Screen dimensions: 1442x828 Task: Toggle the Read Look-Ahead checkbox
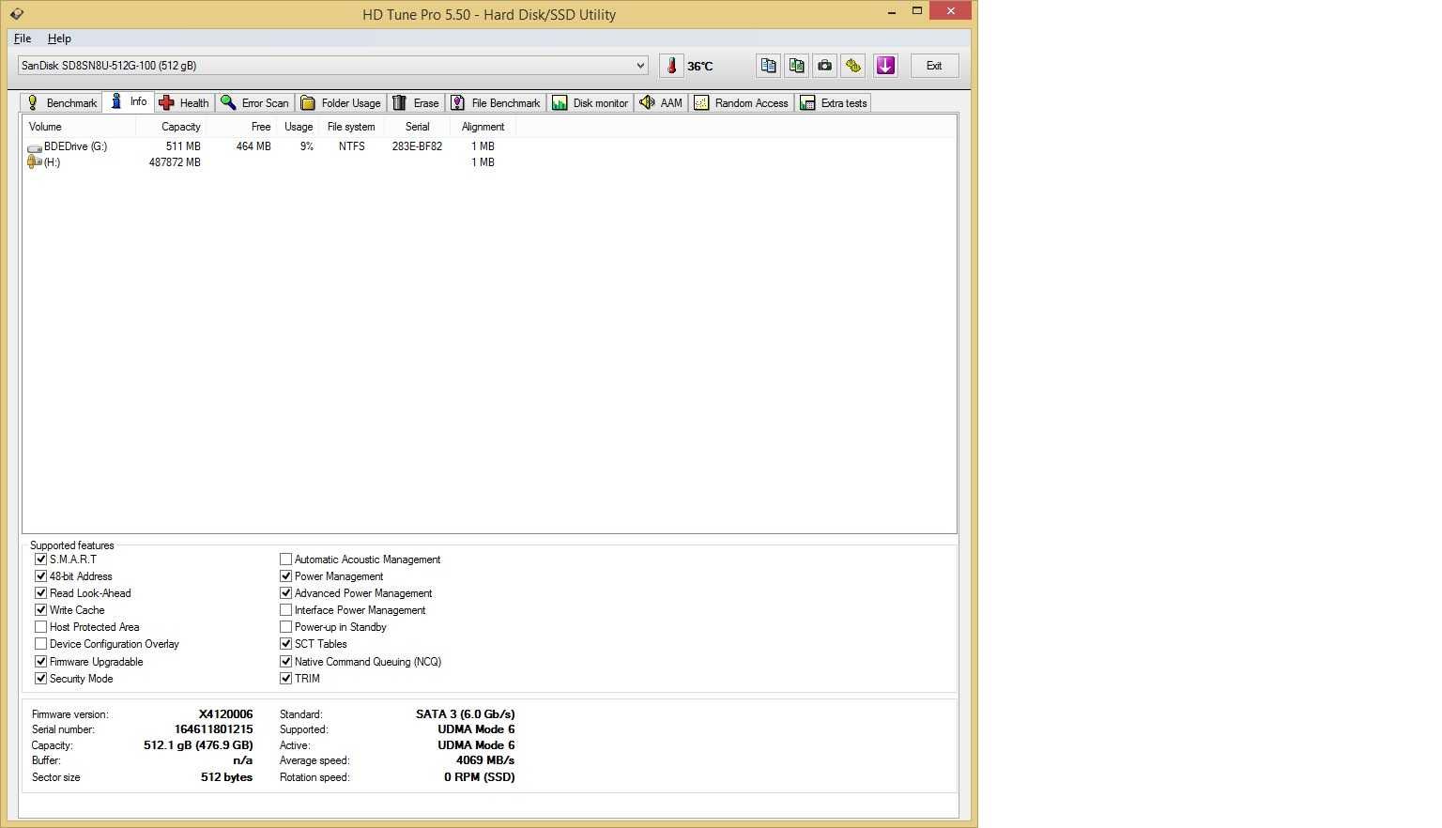point(40,593)
